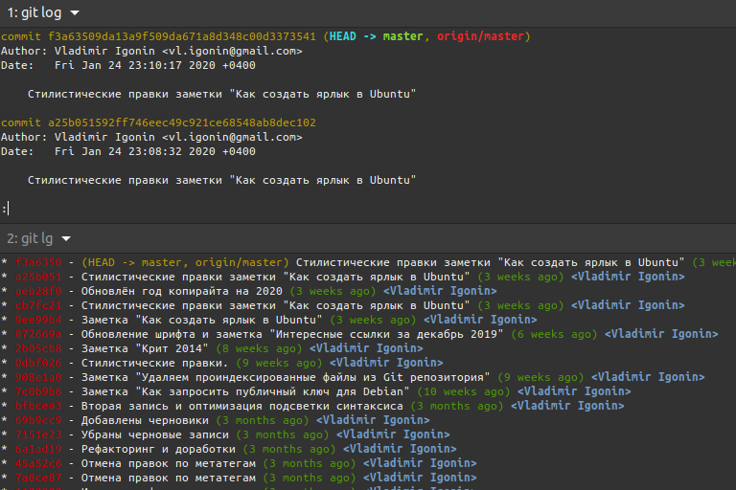Open the '1: git log' terminal dropdown arrow
This screenshot has width=736, height=490.
pyautogui.click(x=75, y=13)
